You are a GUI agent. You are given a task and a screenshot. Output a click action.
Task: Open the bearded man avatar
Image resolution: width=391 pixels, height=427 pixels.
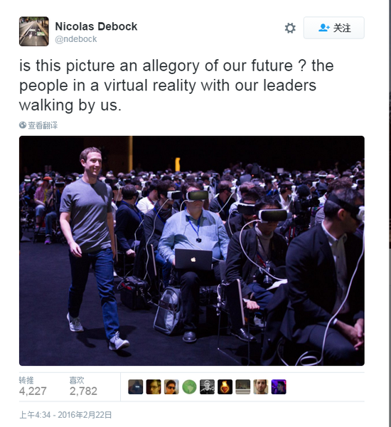pyautogui.click(x=261, y=386)
